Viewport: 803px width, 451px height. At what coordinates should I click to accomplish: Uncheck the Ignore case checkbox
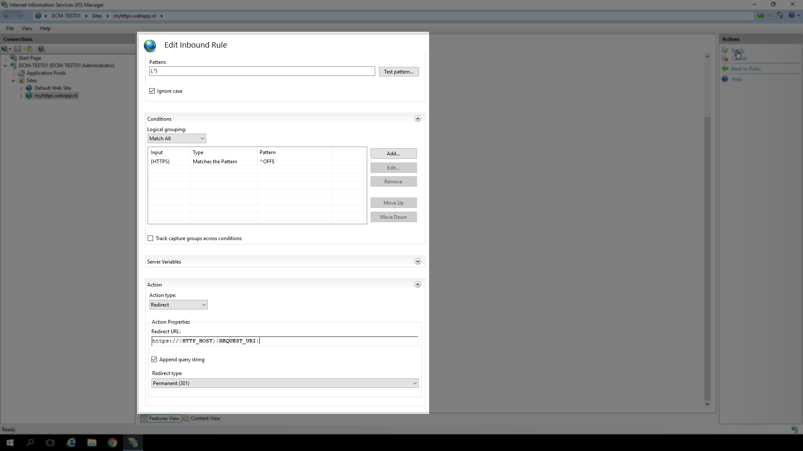click(x=152, y=91)
